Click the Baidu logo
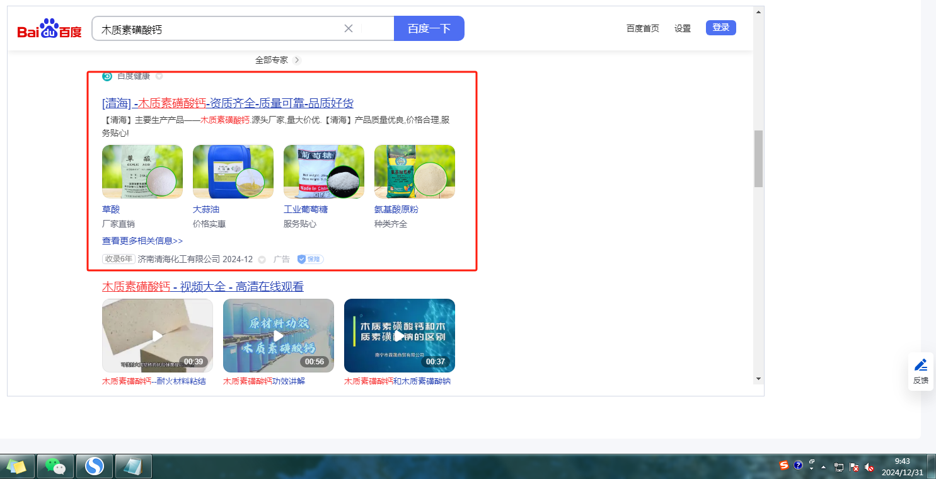936x479 pixels. [x=49, y=29]
